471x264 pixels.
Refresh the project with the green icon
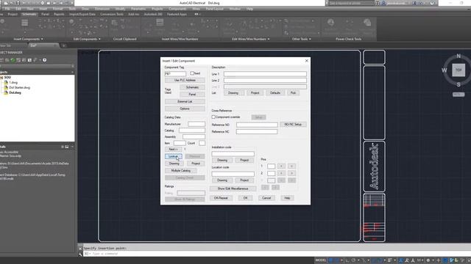[13, 60]
